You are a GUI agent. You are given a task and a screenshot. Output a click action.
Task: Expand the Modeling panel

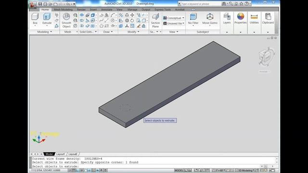coord(45,32)
